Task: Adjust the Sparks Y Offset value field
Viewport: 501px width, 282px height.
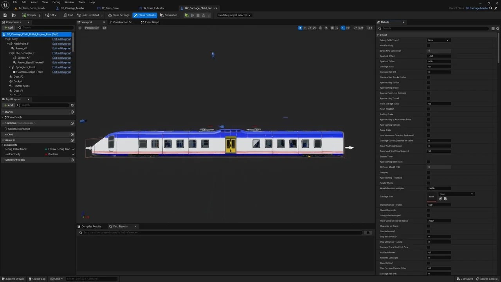Action: click(438, 61)
